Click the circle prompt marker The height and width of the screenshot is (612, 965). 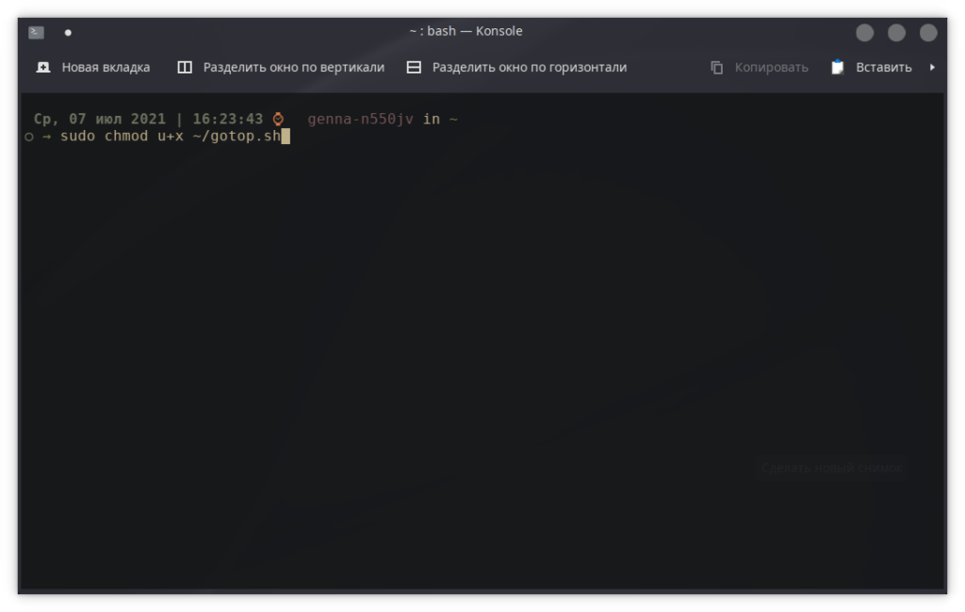point(29,137)
